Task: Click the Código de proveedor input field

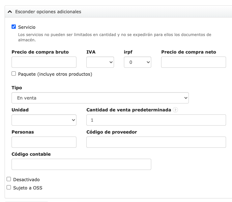Action: coord(156,142)
